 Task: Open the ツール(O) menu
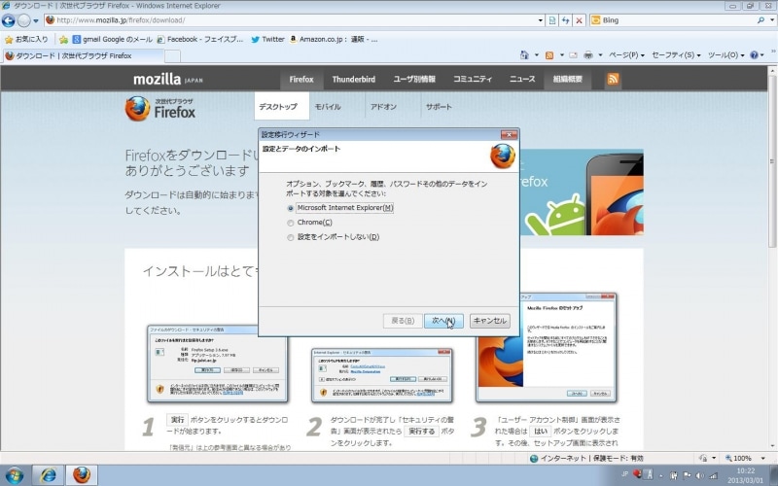click(725, 55)
